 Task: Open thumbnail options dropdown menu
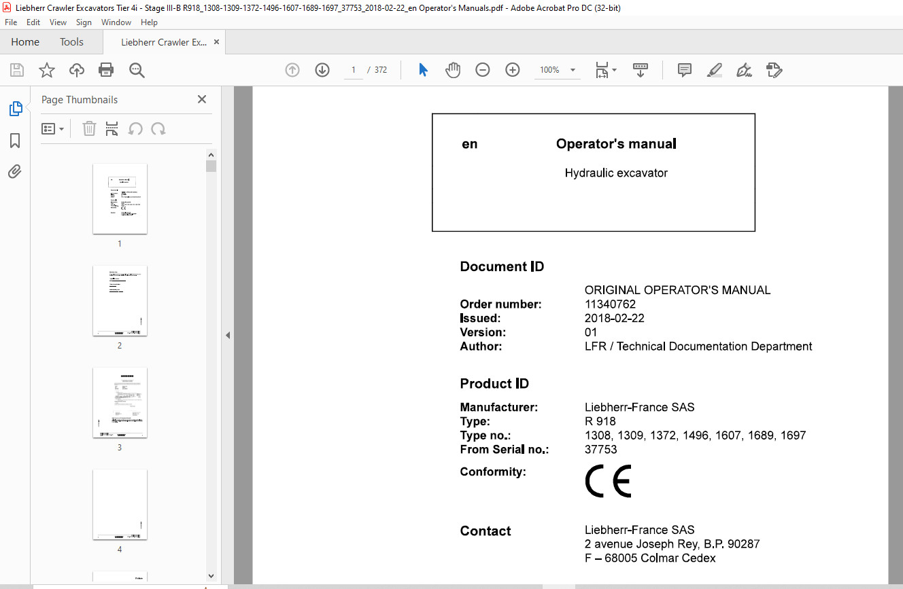[x=53, y=128]
